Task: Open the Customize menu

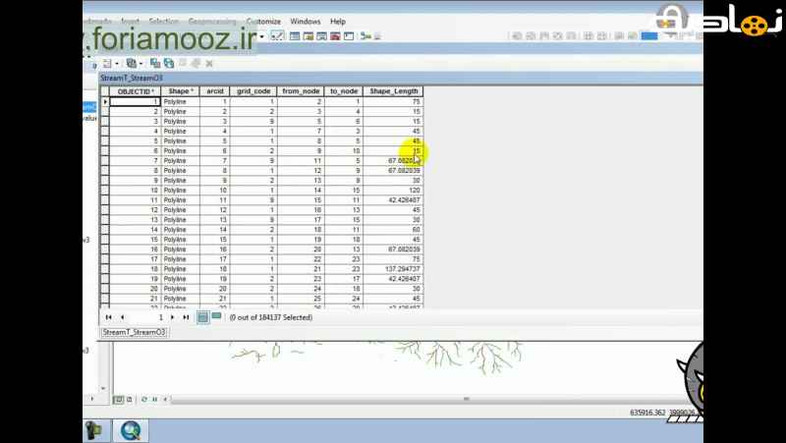Action: (x=263, y=21)
